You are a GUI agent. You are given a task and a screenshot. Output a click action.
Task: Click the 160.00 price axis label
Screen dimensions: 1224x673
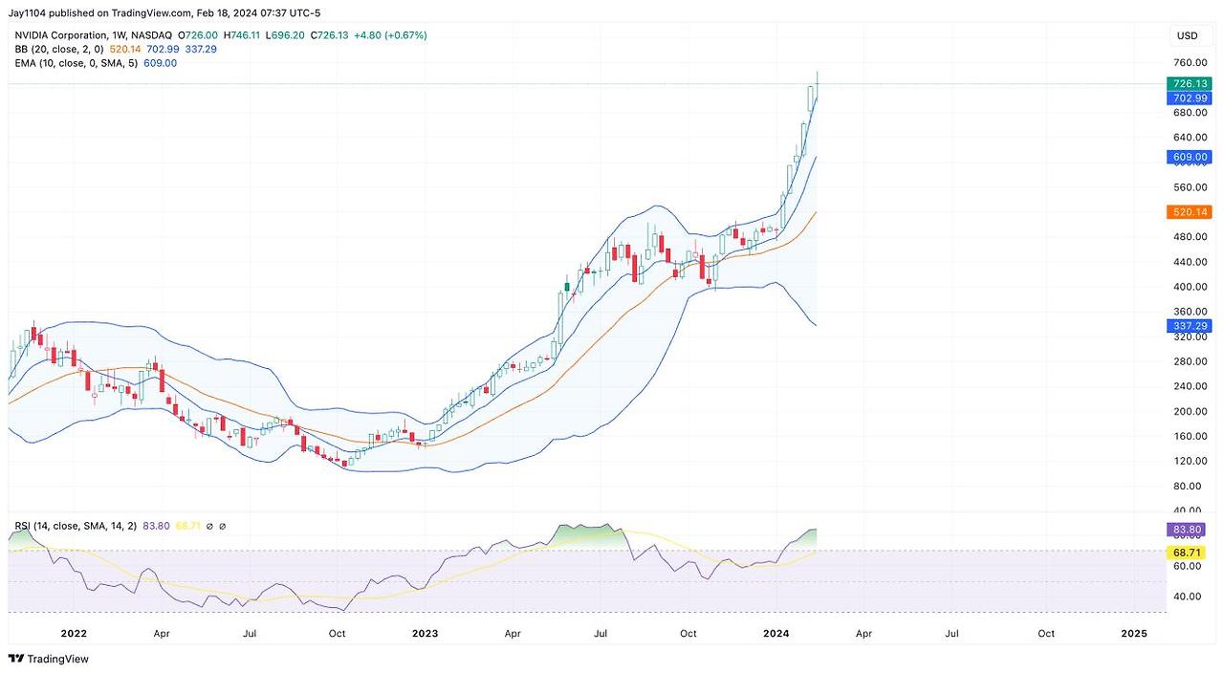point(1190,436)
